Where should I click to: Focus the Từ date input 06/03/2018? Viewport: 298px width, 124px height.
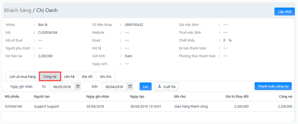[x=62, y=87]
